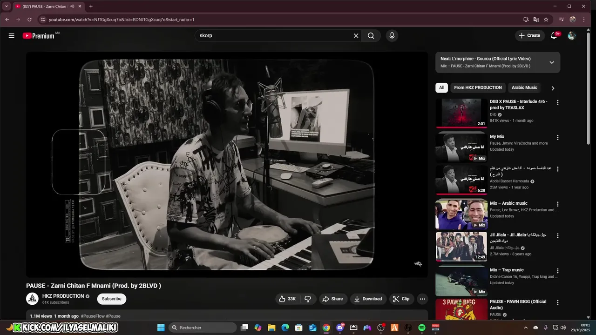Reload the page in Chrome
Screen dimensions: 596x335
(x=29, y=20)
